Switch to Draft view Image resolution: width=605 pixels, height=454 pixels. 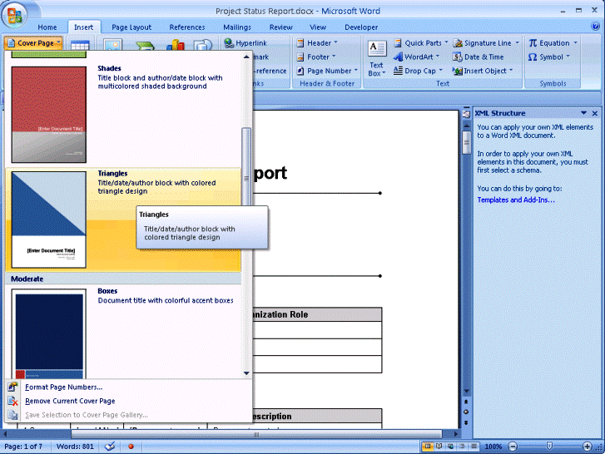(x=474, y=447)
